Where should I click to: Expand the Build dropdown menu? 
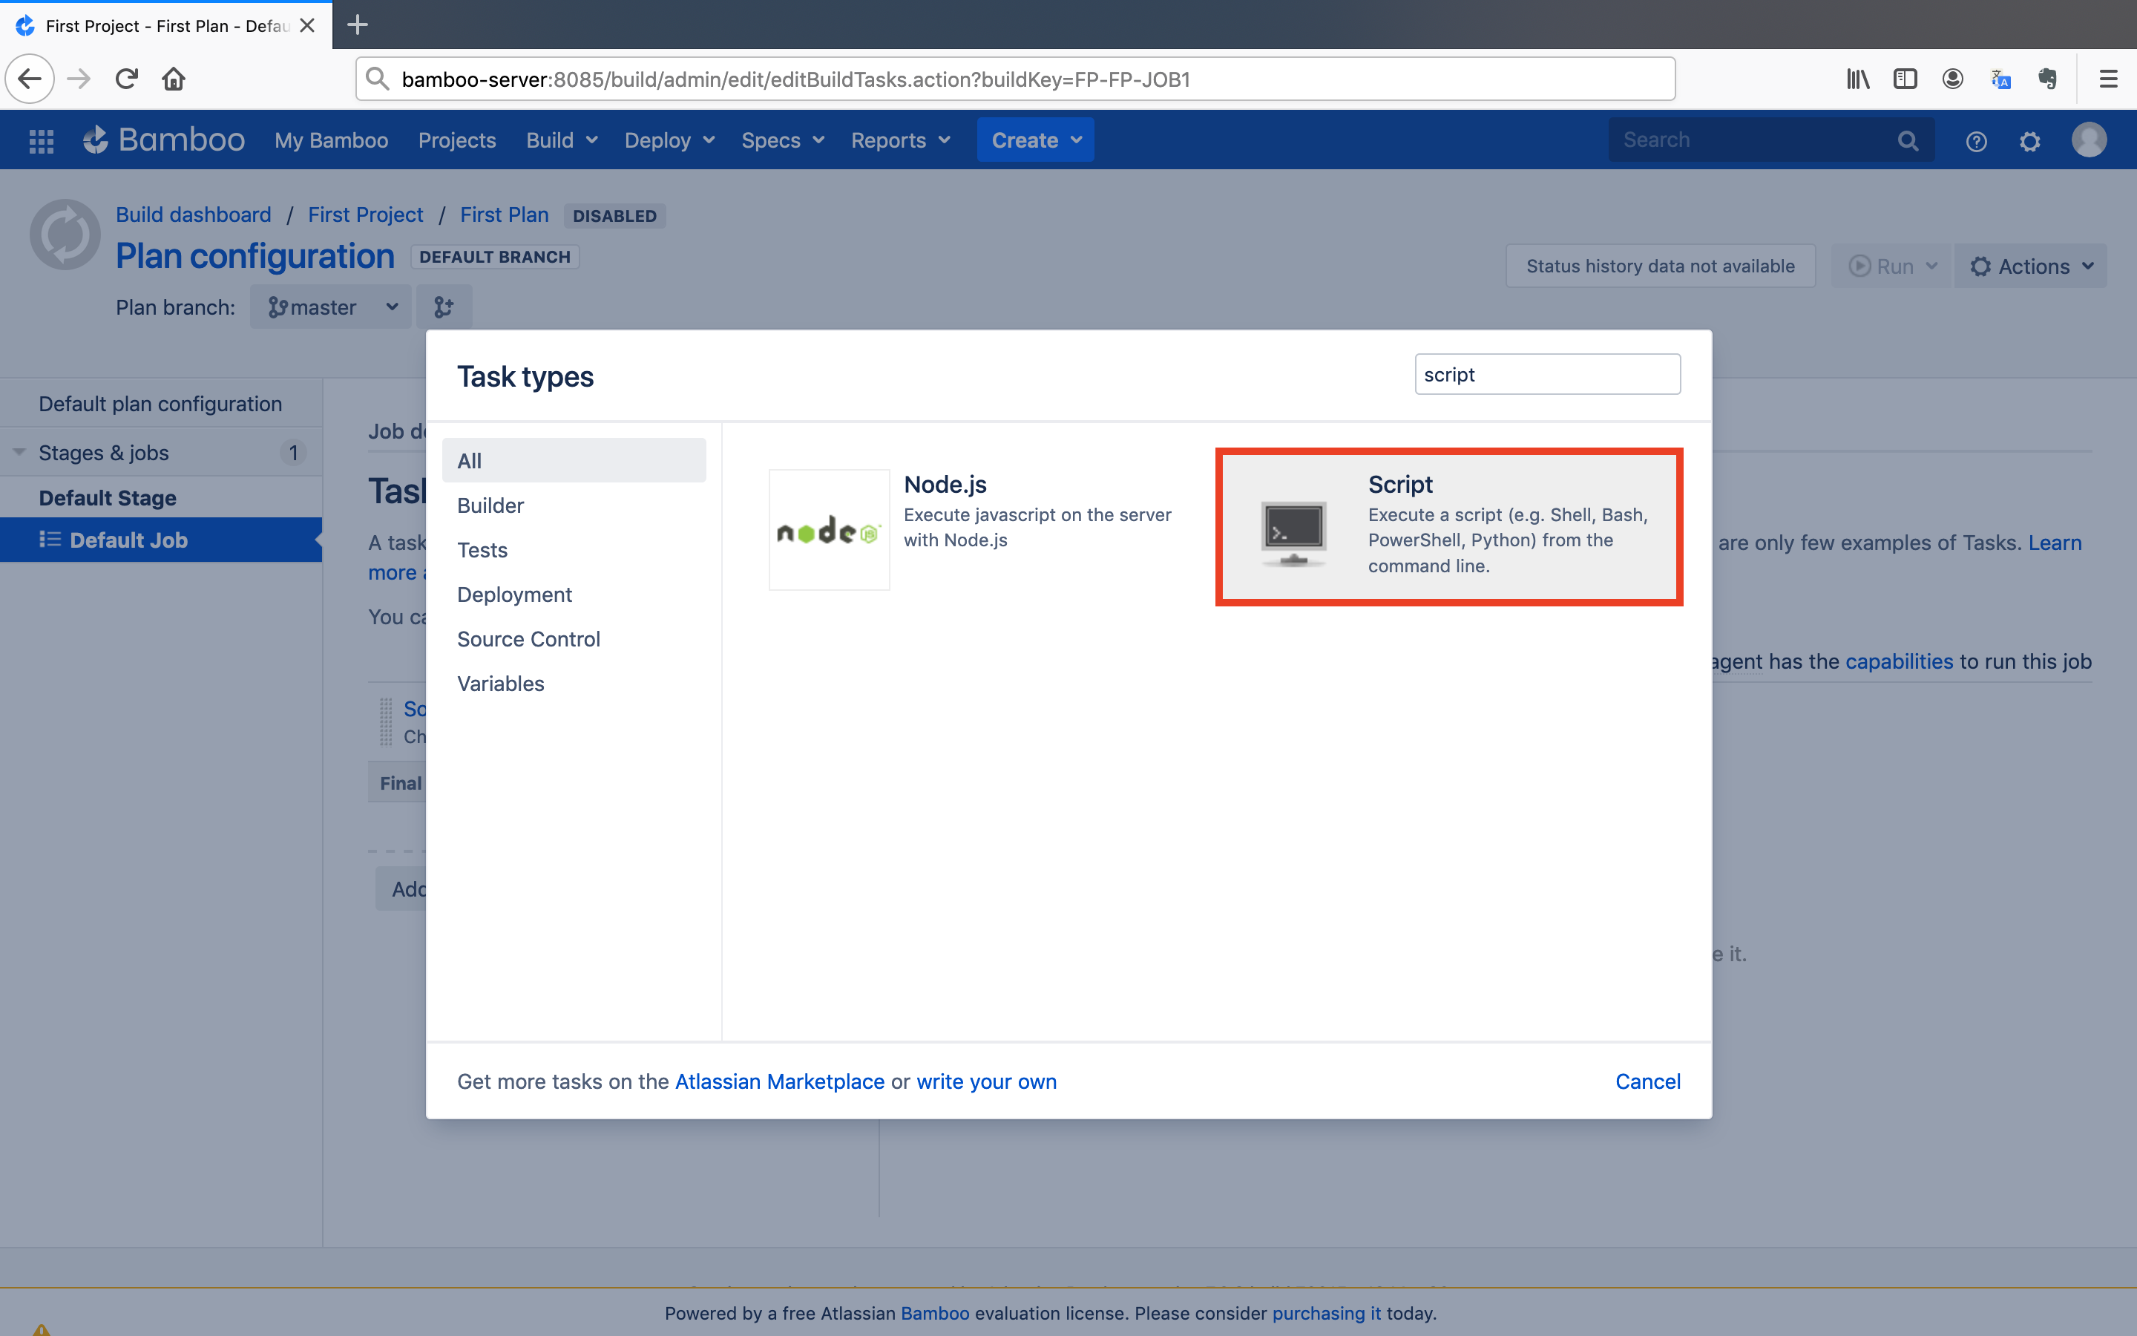[x=562, y=140]
